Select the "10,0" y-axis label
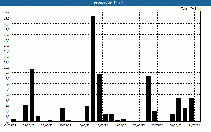 pyautogui.click(x=7, y=67)
